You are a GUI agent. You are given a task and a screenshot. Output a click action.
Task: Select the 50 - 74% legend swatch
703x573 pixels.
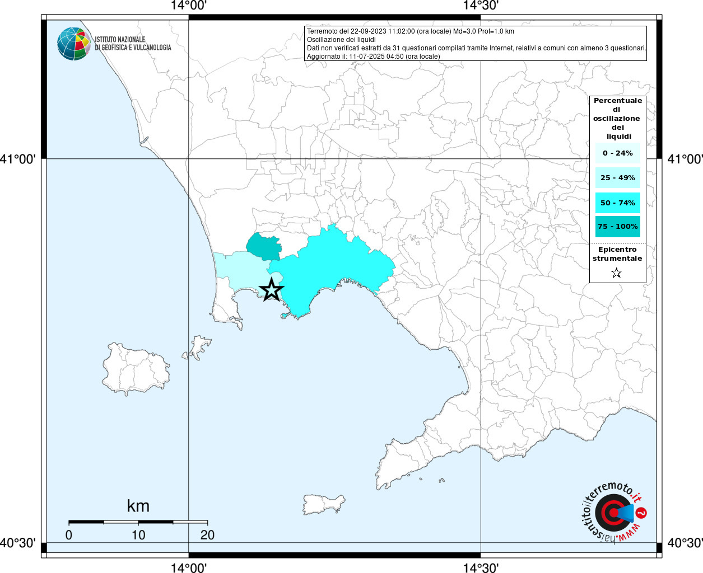618,203
